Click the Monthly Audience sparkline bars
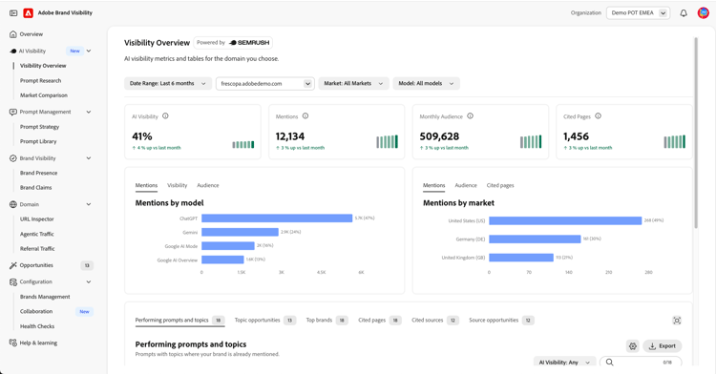This screenshot has width=716, height=374. 531,142
